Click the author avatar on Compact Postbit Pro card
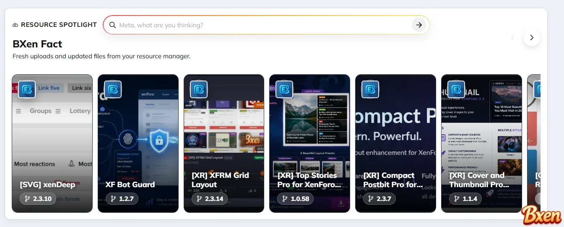Image resolution: width=564 pixels, height=227 pixels. point(370,89)
